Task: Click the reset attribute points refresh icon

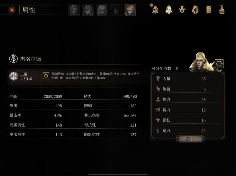Action: 219,64
